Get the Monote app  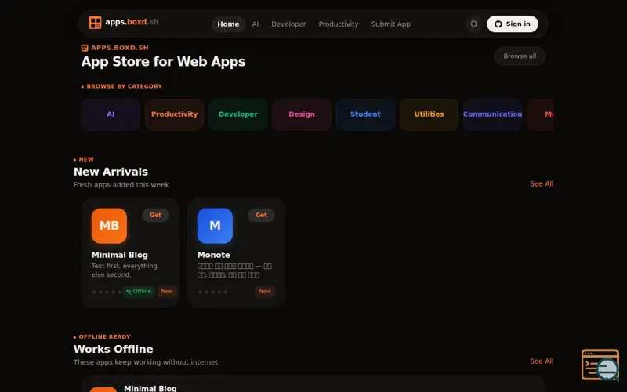[261, 215]
